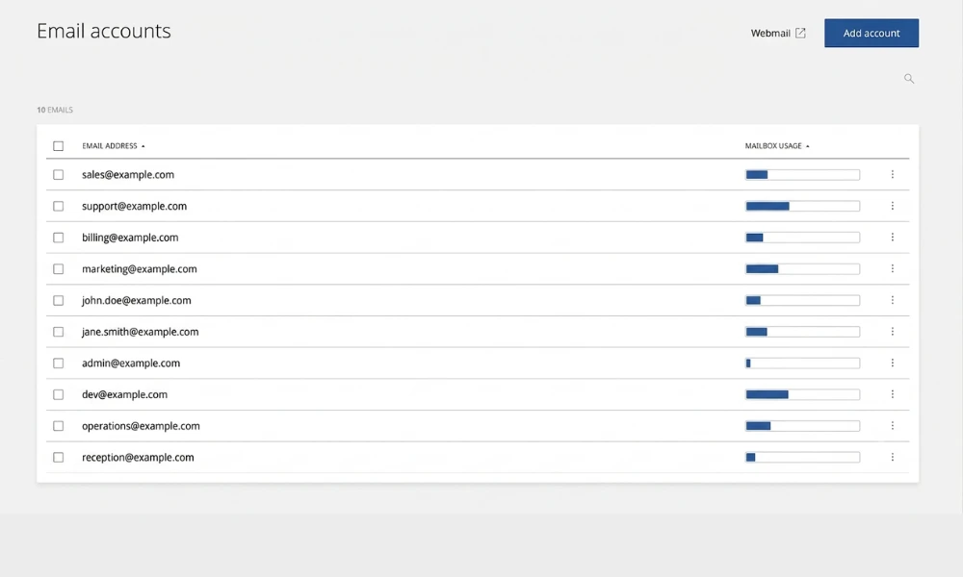This screenshot has height=577, width=963.
Task: Sort by Mailbox Usage column arrow
Action: [808, 146]
